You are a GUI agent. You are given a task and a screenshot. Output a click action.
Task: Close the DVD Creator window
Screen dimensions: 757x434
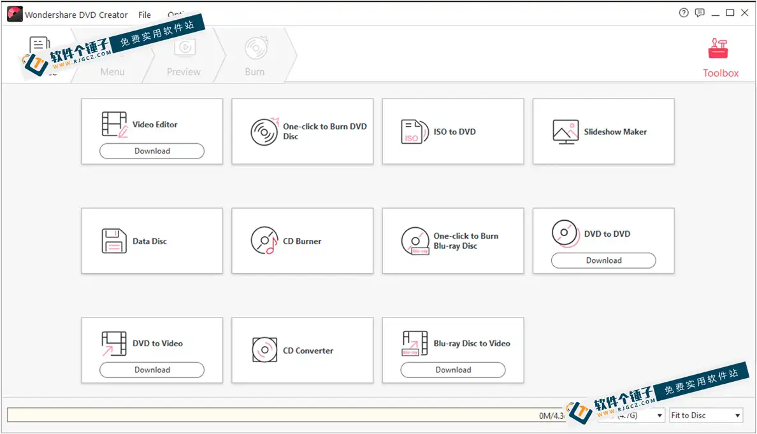744,13
